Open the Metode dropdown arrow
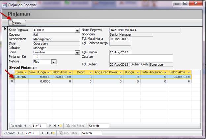206x139 pixels. tap(54, 62)
